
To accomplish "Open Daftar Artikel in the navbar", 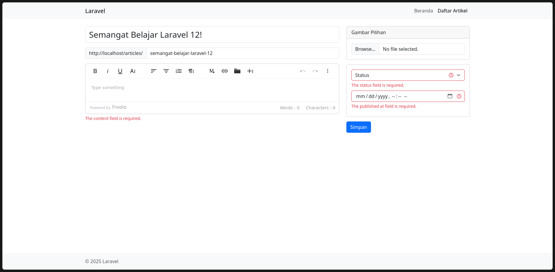I will coord(452,11).
